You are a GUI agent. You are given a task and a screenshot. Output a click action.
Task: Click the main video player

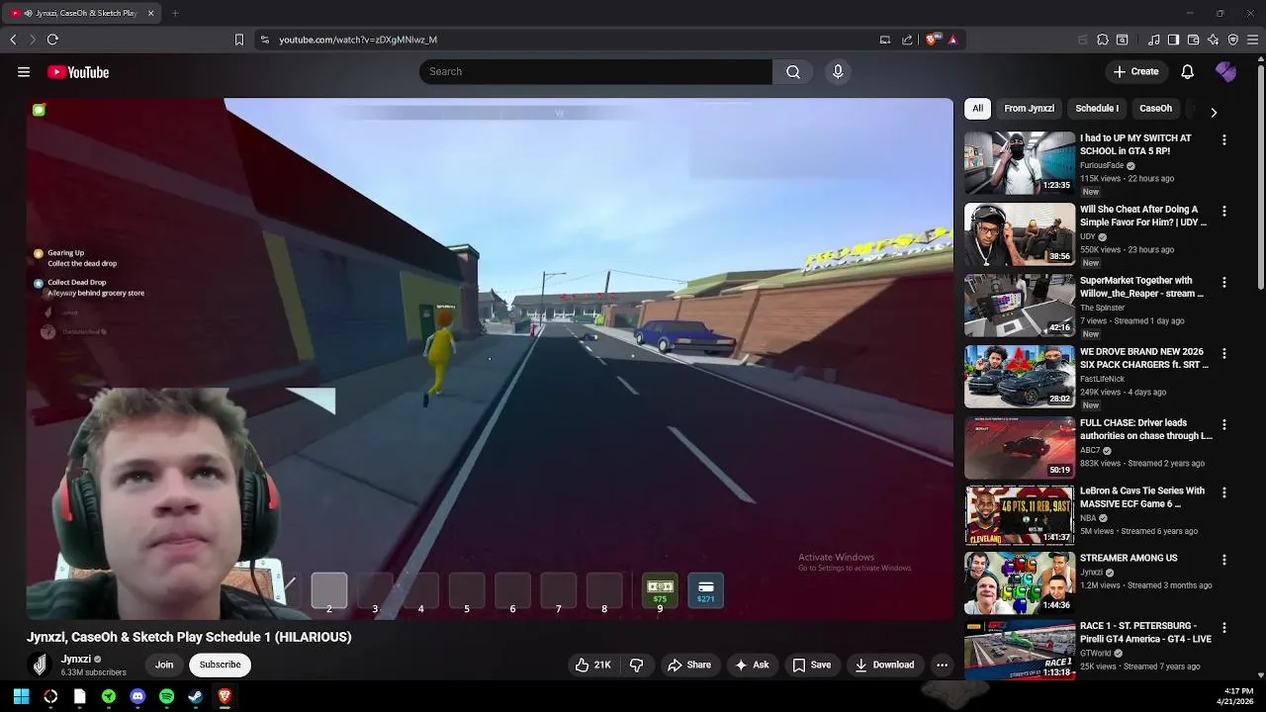pyautogui.click(x=490, y=359)
